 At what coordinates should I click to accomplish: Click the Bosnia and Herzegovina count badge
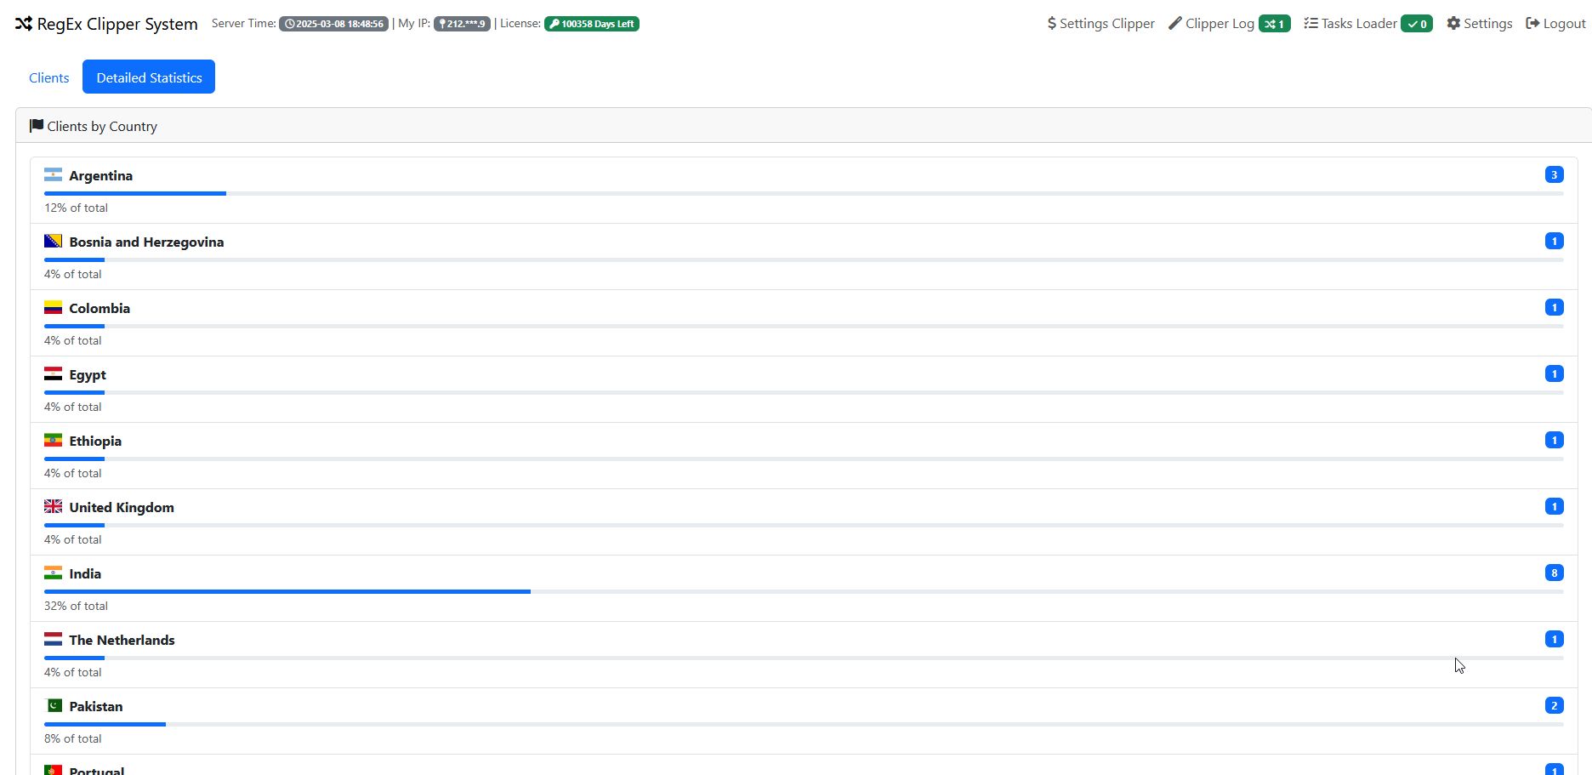1554,241
